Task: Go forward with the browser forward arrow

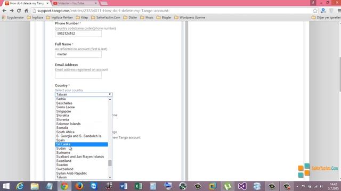Action: (12, 11)
